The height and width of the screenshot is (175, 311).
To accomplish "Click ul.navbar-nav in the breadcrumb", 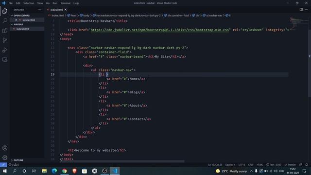I will click(212, 15).
